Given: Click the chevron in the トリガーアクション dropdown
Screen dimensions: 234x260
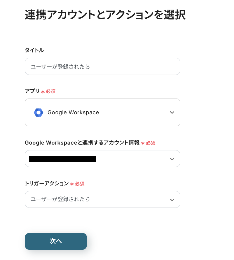Looking at the screenshot, I should point(172,200).
